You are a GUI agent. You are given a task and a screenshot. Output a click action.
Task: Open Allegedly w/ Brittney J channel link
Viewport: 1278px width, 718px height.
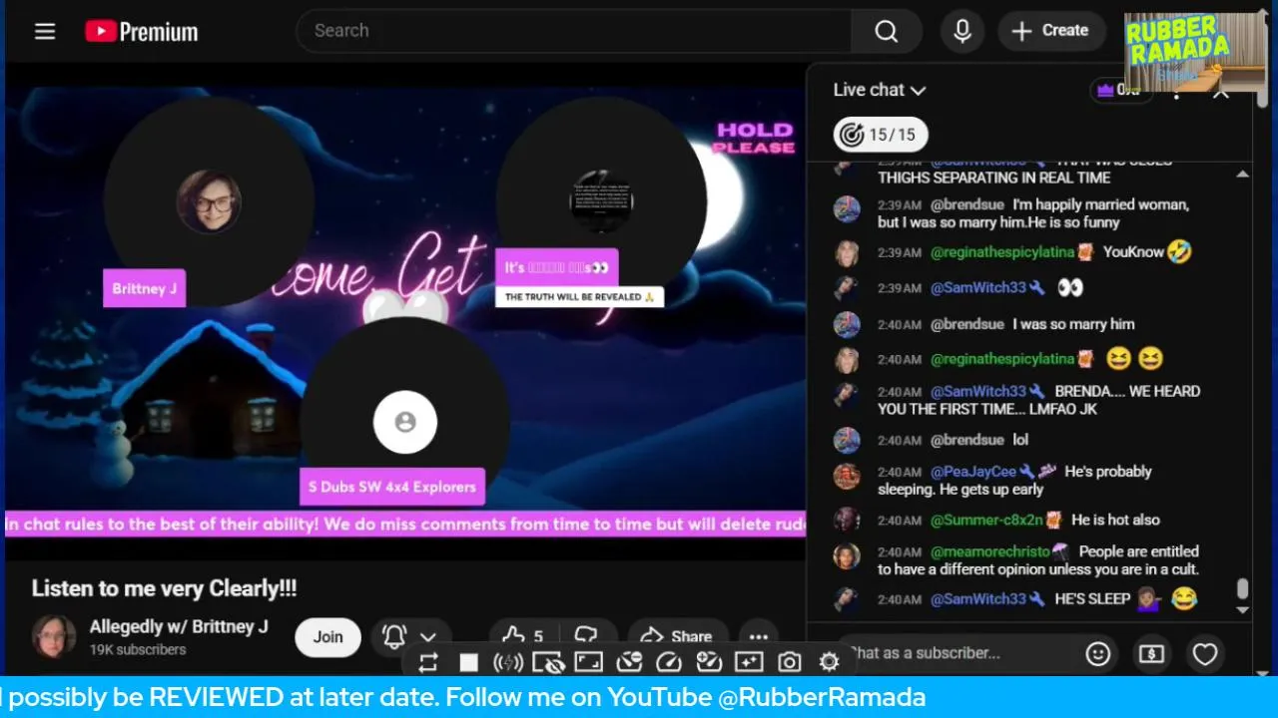coord(179,627)
